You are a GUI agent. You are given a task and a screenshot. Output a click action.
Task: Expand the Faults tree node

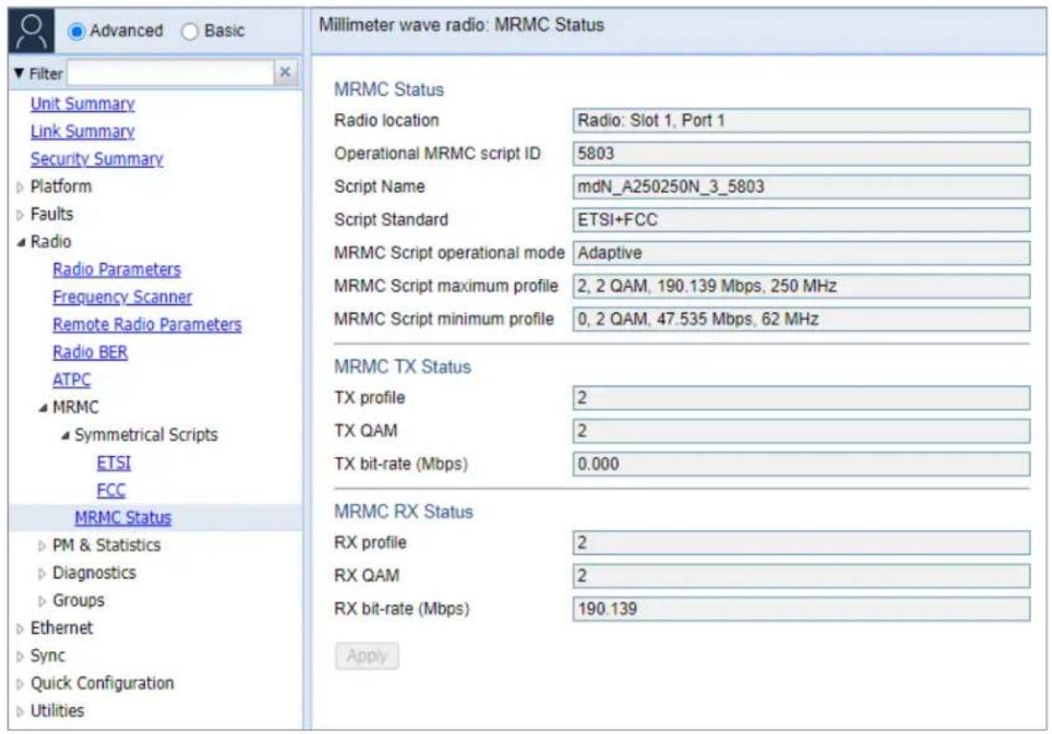point(19,214)
